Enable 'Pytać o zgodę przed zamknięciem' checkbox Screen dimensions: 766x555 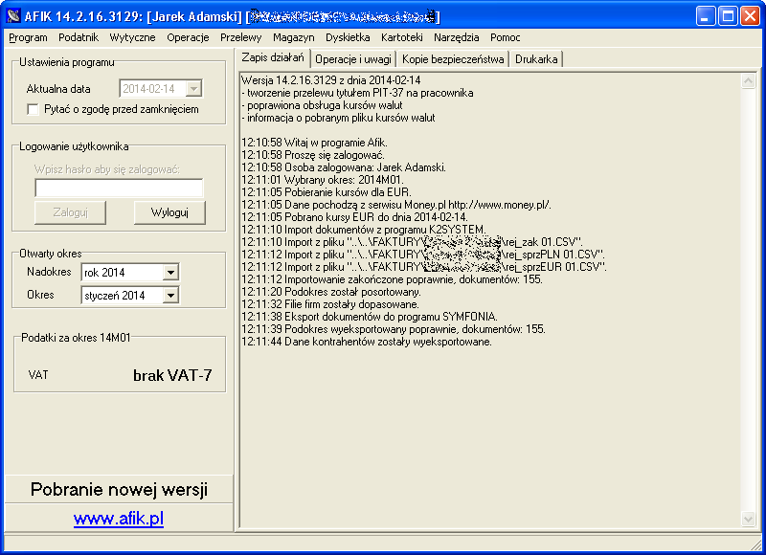34,110
